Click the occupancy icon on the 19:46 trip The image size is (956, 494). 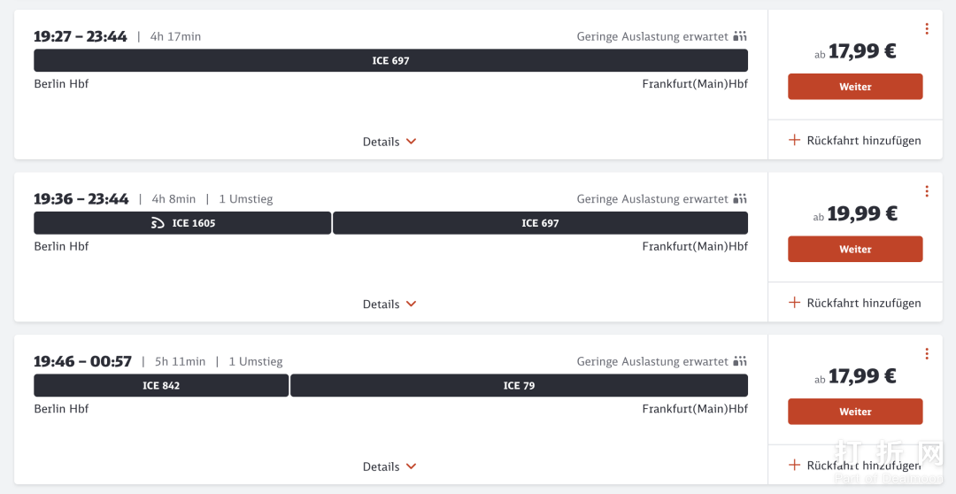[x=740, y=361]
